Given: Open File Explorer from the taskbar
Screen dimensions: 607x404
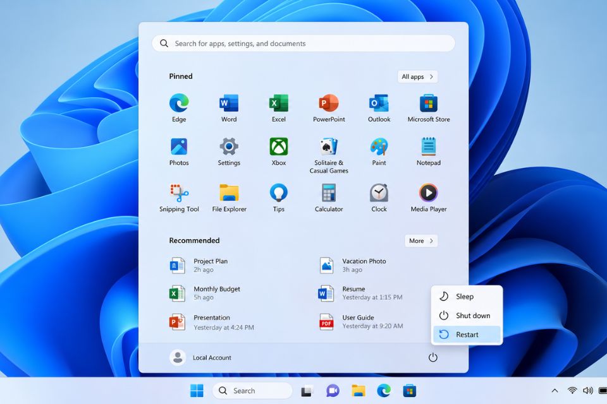Looking at the screenshot, I should 359,391.
